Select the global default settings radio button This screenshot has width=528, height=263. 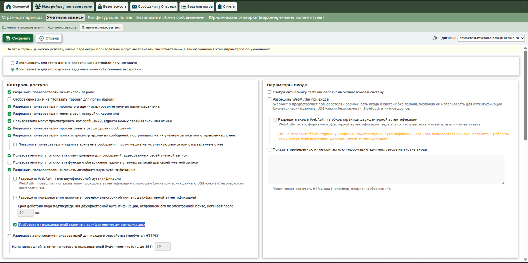click(12, 63)
